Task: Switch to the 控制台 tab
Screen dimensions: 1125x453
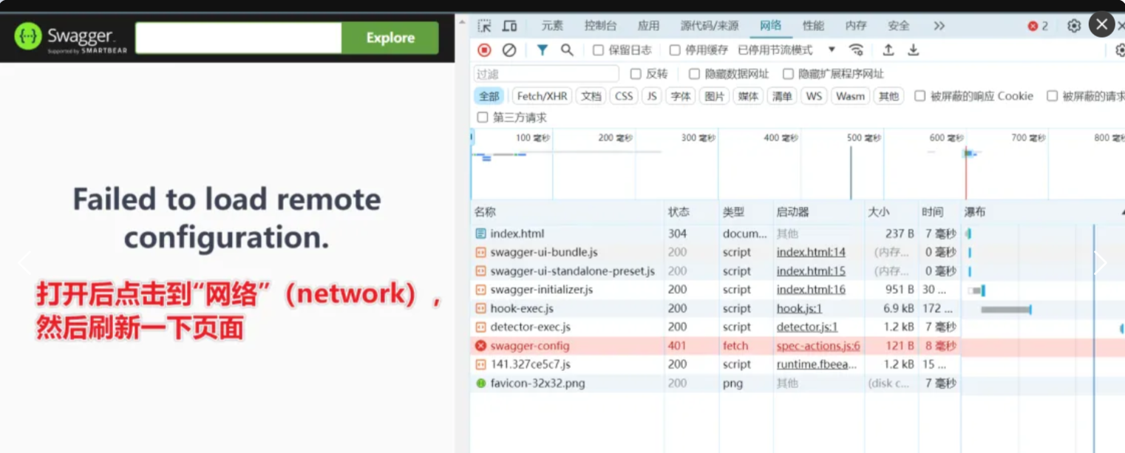Action: 600,26
